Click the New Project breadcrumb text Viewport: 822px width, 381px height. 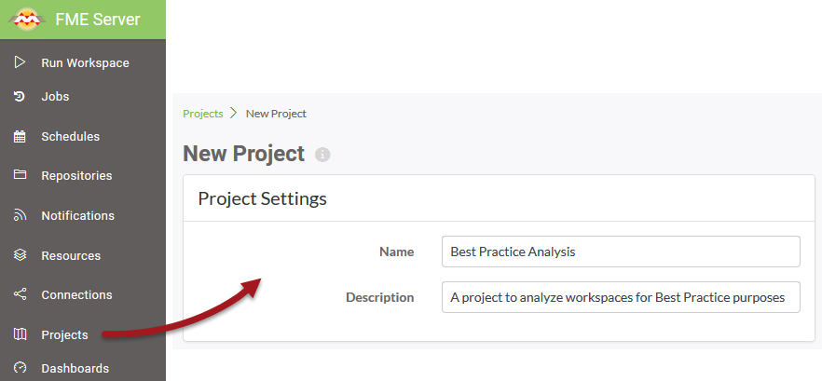pos(276,114)
